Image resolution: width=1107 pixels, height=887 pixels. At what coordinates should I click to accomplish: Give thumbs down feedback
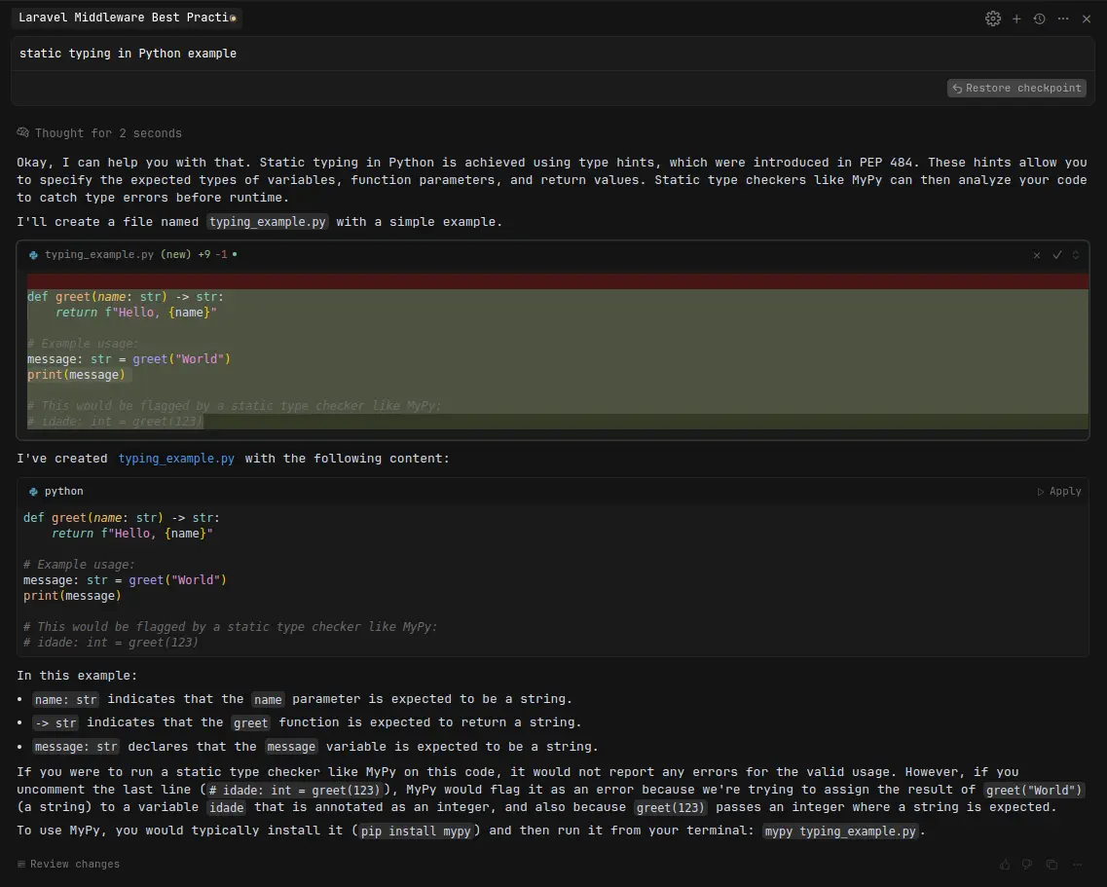coord(1027,865)
